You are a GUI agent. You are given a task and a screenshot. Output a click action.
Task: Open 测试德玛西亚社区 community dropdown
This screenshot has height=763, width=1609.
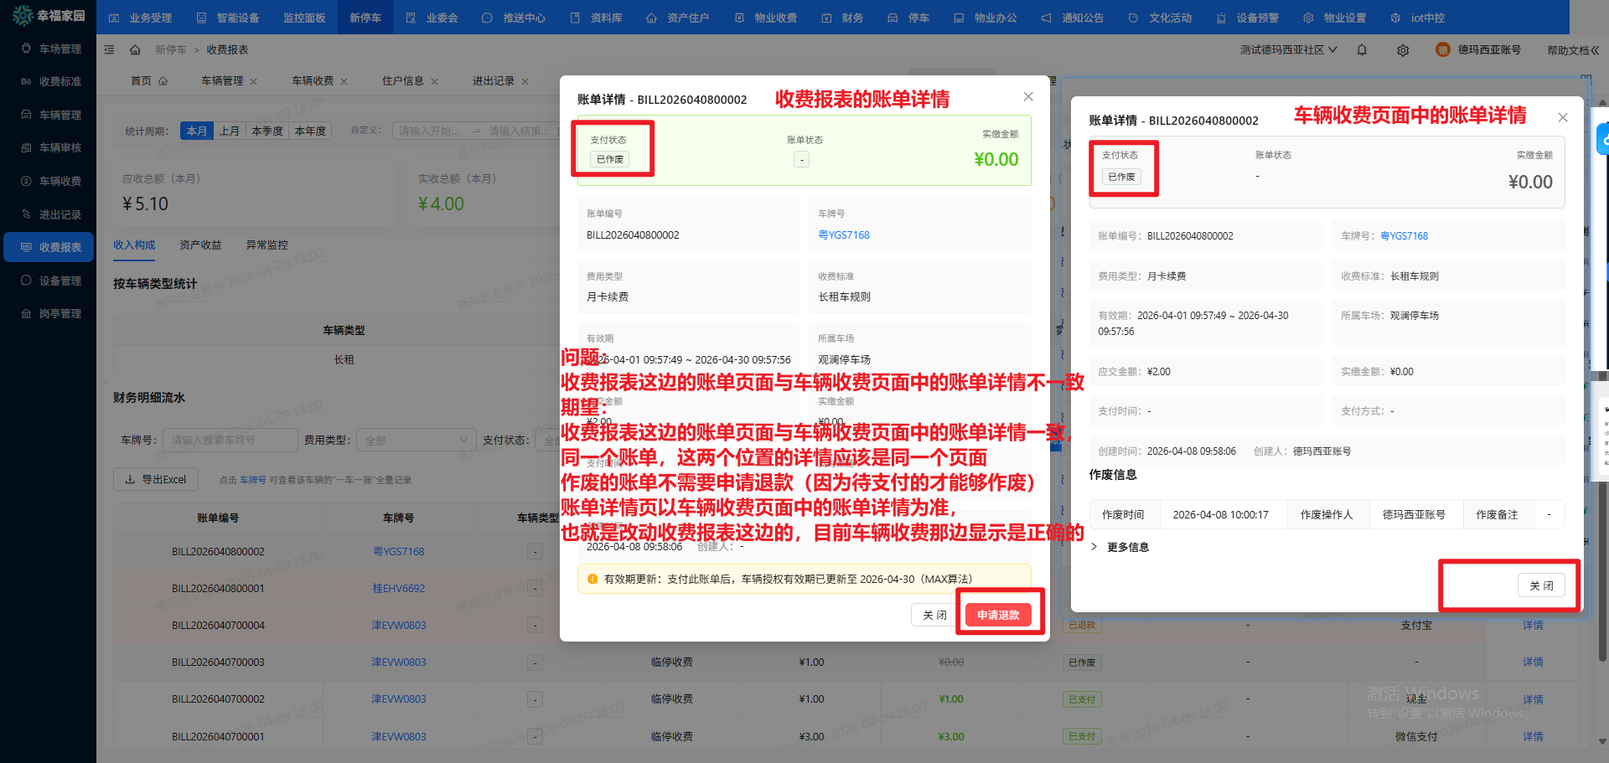point(1288,50)
